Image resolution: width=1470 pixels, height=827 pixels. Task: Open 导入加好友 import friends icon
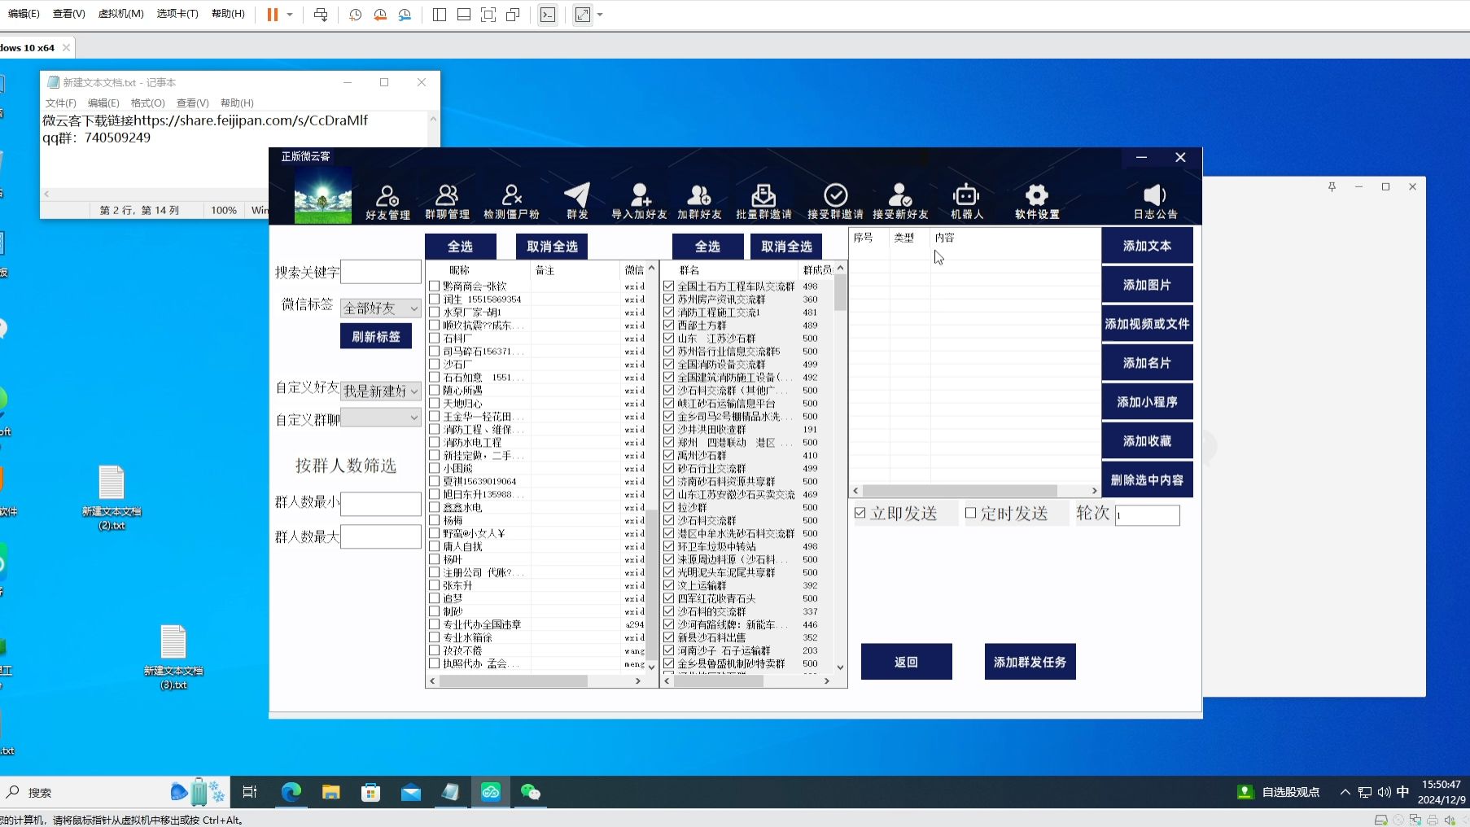639,200
